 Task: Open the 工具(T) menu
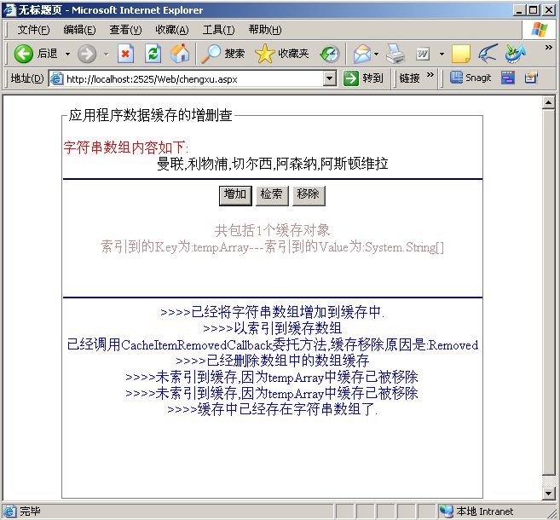pyautogui.click(x=218, y=30)
